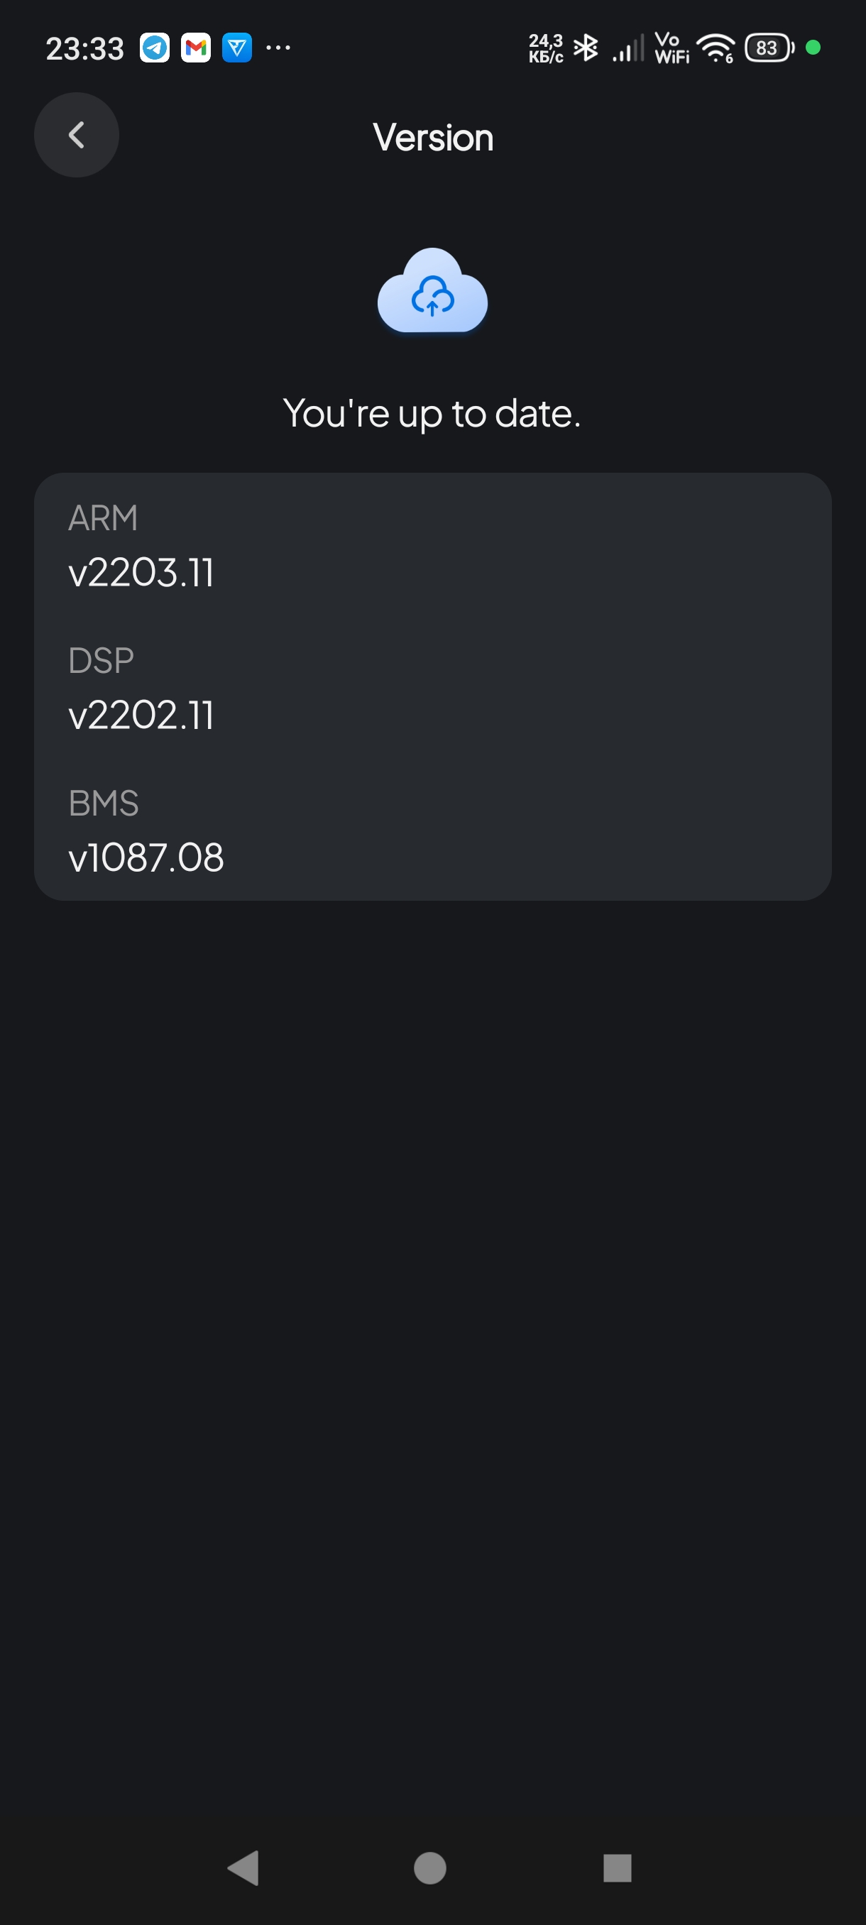866x1925 pixels.
Task: Tap the "You're up to date." message
Action: click(432, 413)
